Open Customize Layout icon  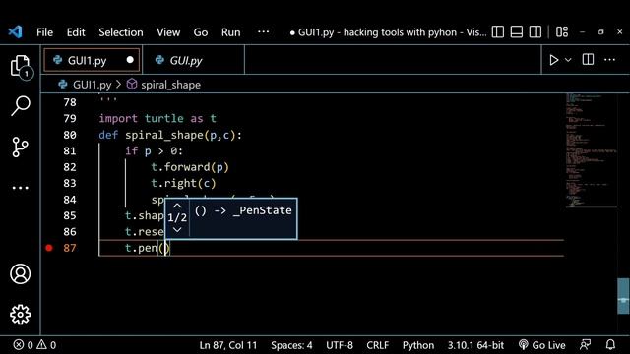pos(562,32)
